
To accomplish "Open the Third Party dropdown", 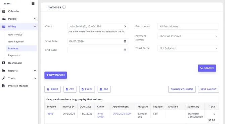I will 188,48.
